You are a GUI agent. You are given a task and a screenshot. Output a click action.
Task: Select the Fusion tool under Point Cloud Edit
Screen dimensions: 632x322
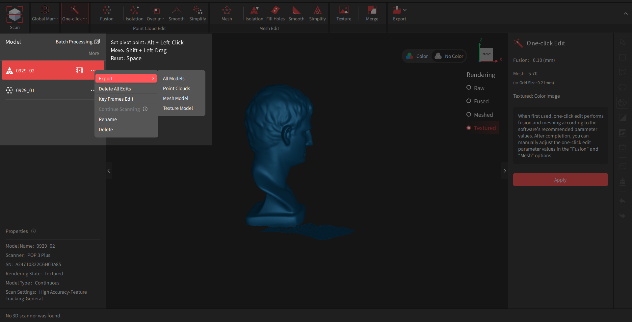coord(107,13)
